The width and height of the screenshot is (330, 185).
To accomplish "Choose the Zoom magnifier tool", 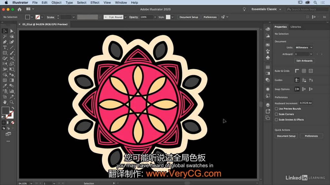I will coord(12,102).
